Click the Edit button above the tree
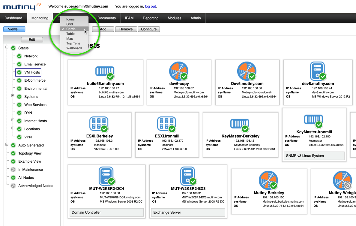 coord(32,40)
